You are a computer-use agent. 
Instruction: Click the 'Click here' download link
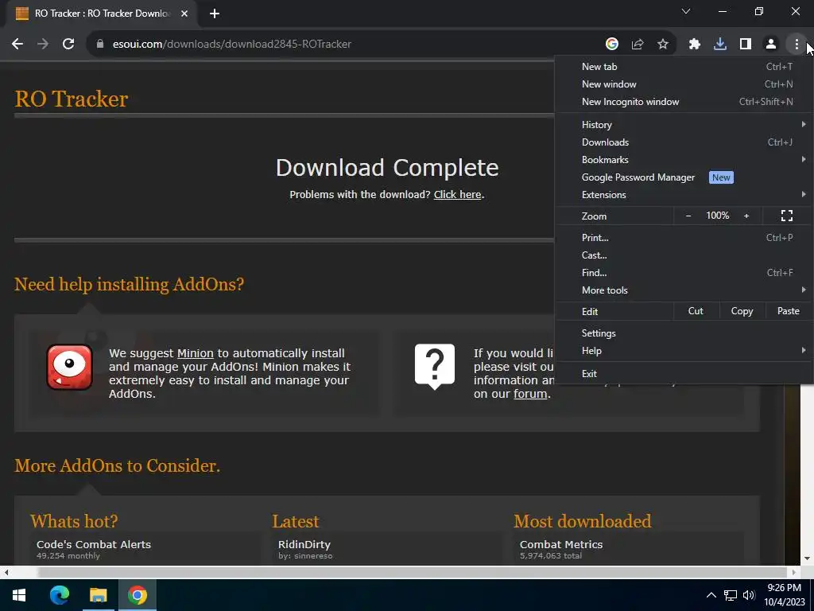pyautogui.click(x=457, y=195)
